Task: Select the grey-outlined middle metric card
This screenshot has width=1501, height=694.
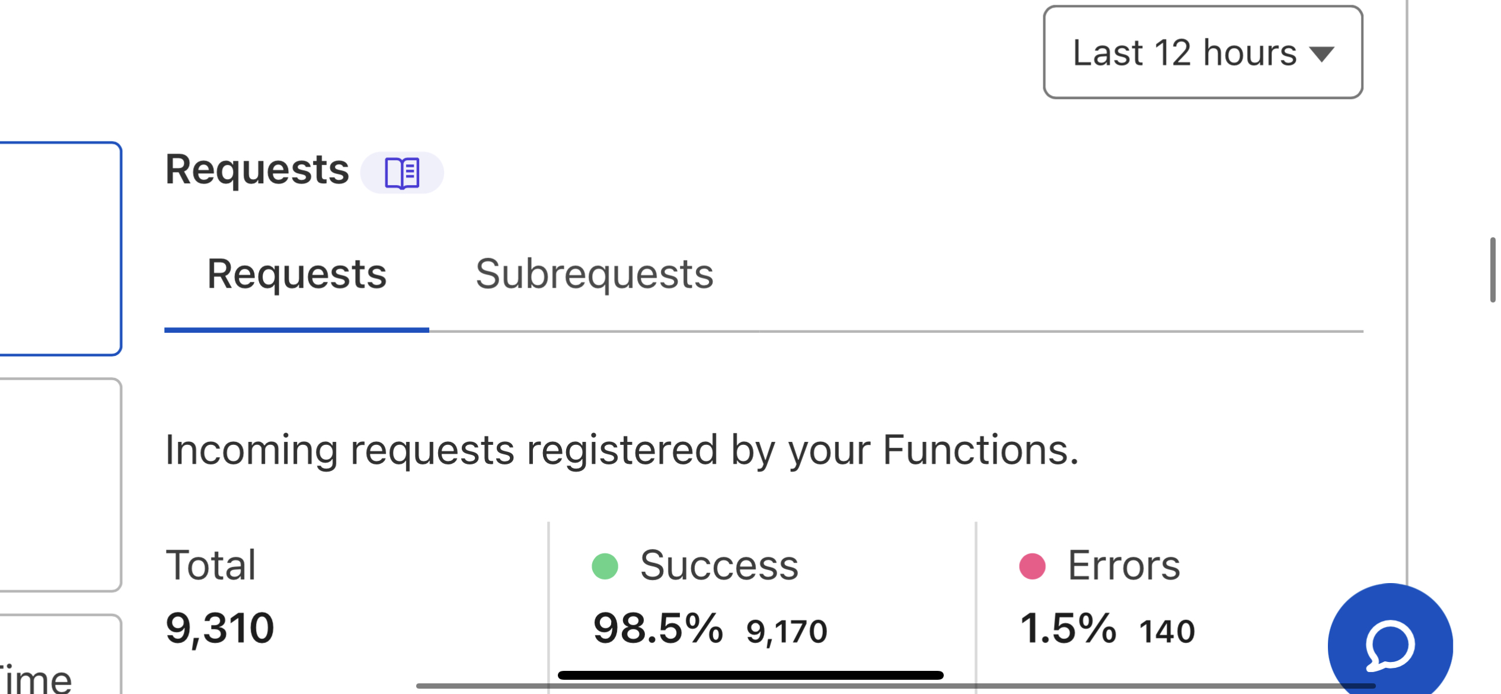Action: click(x=59, y=484)
